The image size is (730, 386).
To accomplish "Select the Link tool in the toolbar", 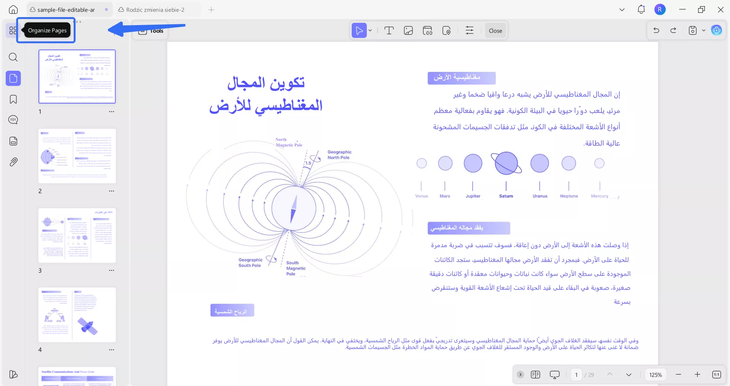I will coord(427,30).
